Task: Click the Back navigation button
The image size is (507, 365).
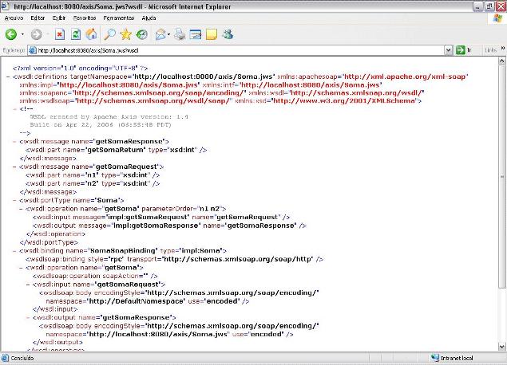Action: pyautogui.click(x=11, y=35)
